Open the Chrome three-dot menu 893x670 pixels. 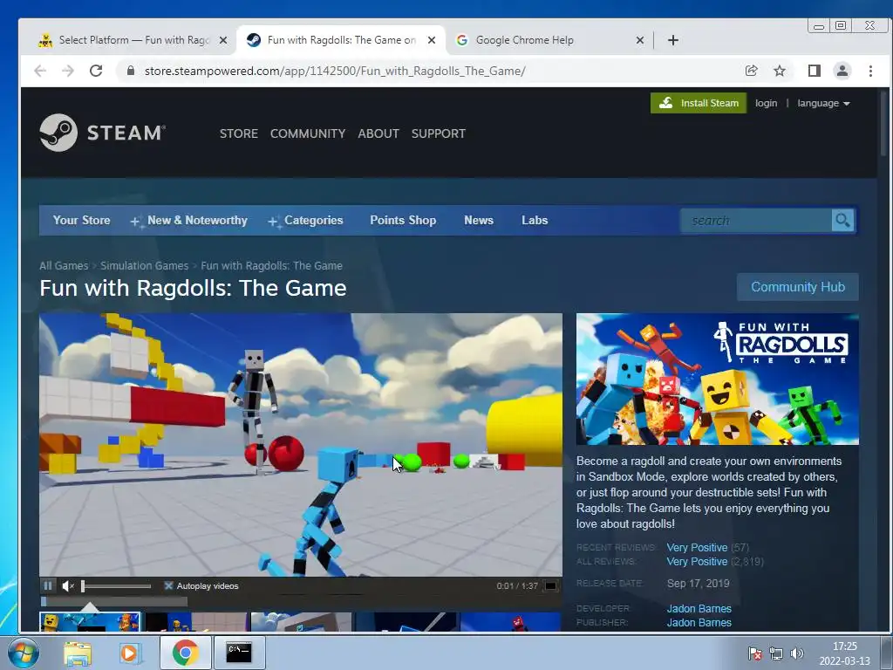[x=870, y=71]
